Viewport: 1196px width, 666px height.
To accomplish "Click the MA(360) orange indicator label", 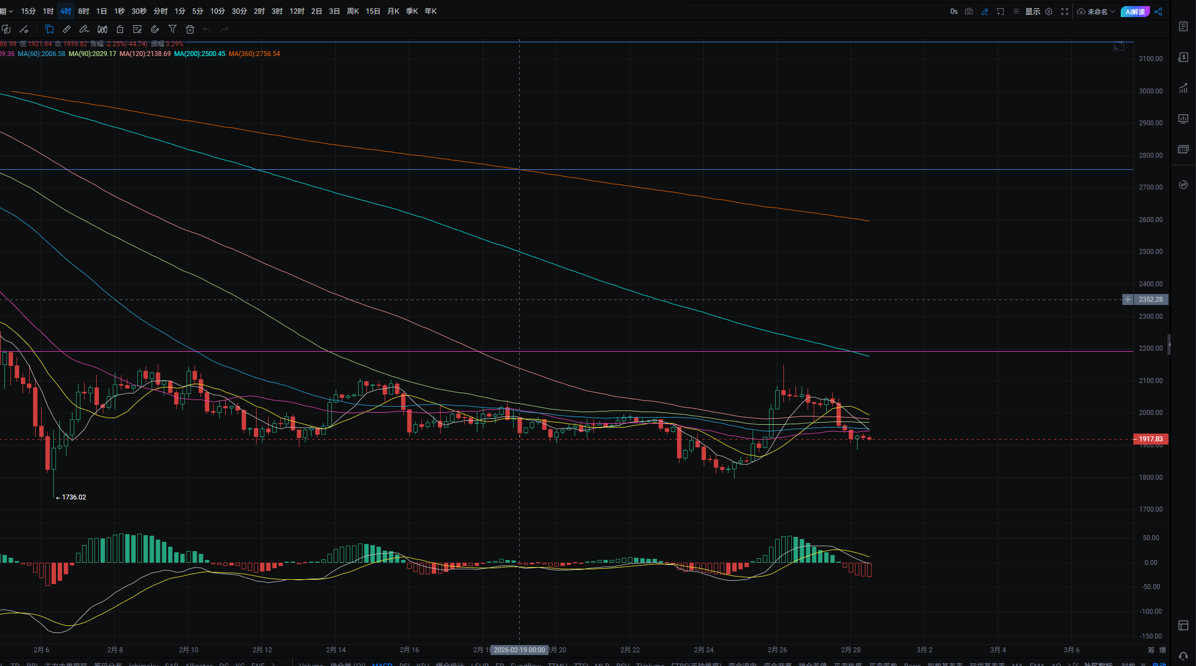I will pos(254,54).
